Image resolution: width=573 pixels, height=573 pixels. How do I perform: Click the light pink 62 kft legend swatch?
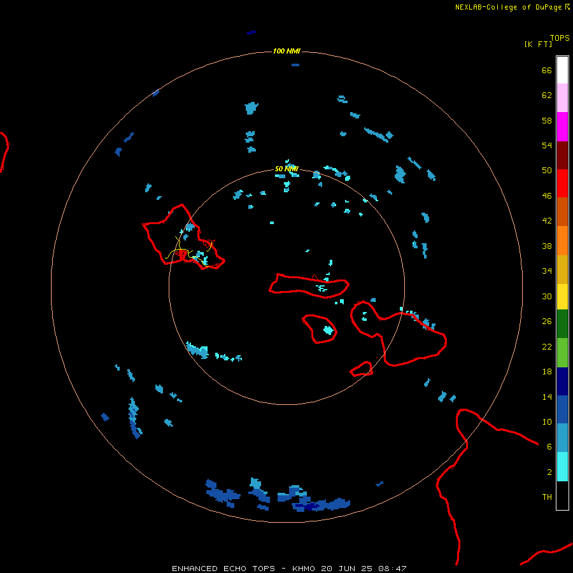(562, 97)
